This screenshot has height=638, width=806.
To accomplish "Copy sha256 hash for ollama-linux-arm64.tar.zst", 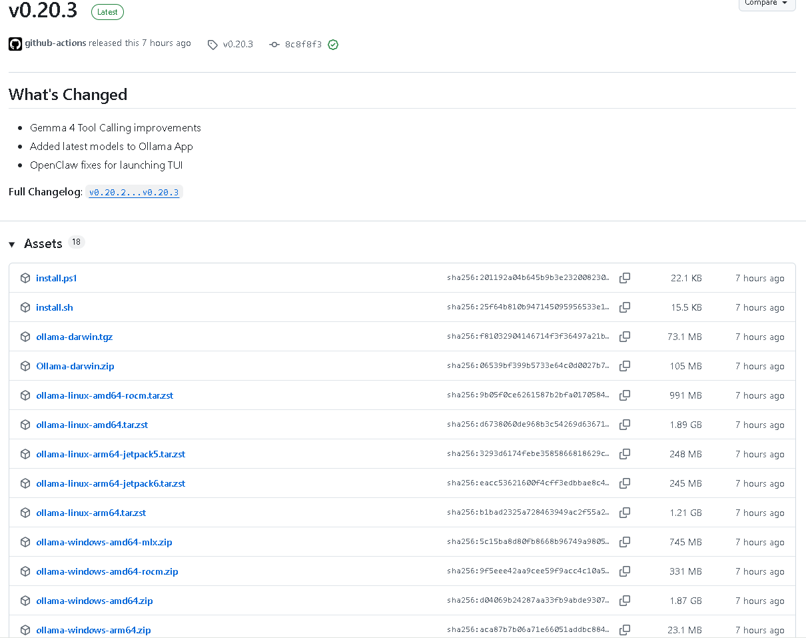I will 625,513.
